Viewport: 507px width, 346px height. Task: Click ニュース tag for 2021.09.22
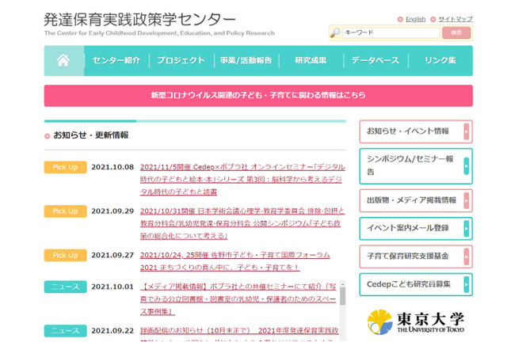(x=65, y=331)
